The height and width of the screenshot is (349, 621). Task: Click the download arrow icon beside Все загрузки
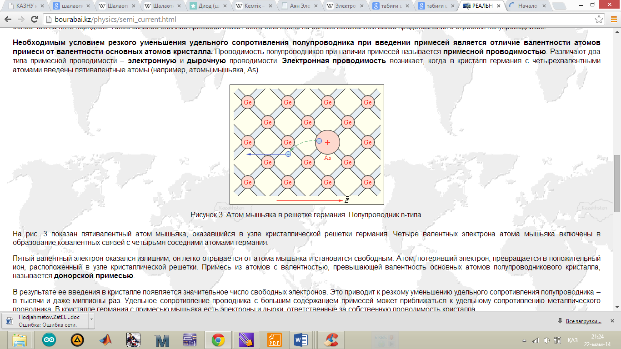click(561, 321)
